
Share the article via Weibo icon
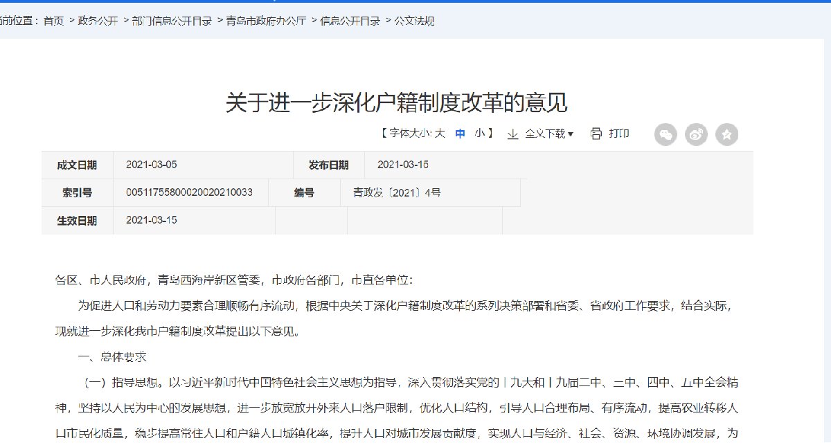[696, 135]
